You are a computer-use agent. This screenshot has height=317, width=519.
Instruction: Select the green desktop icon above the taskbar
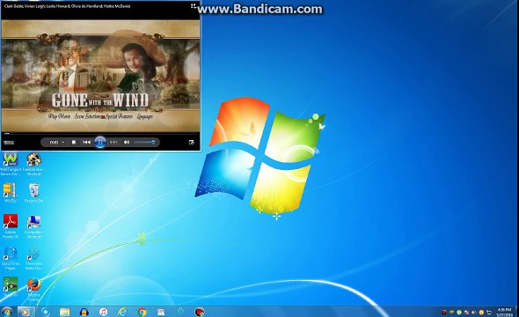pos(11,286)
